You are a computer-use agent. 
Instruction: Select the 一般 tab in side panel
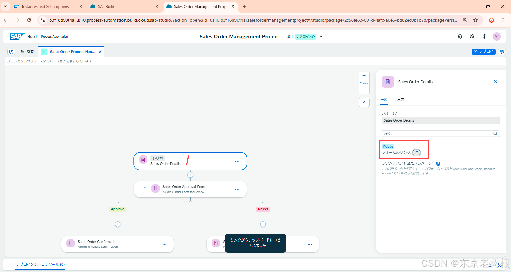384,100
